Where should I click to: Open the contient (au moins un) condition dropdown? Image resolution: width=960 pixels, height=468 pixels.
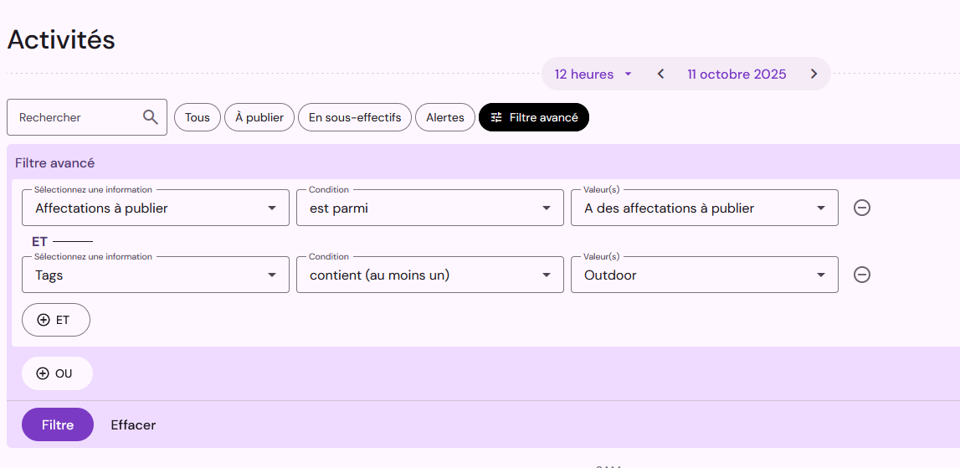pos(430,275)
